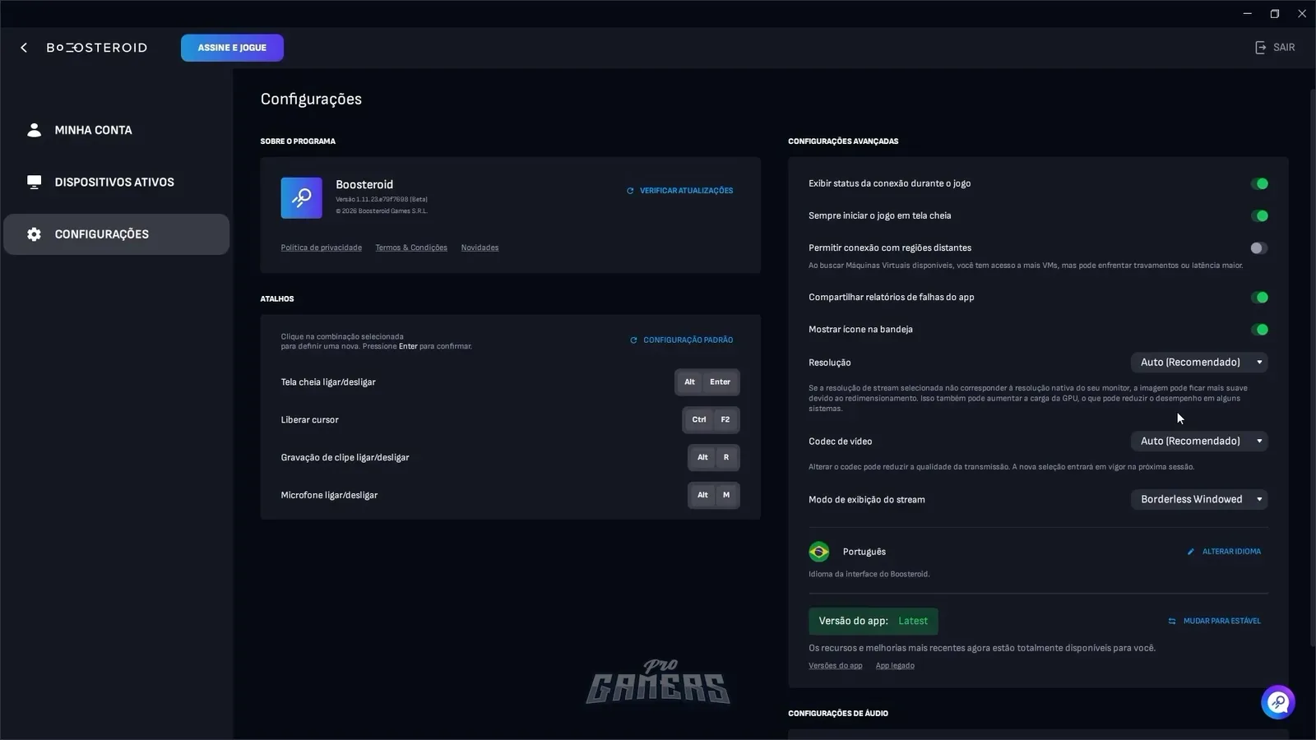Click the Português language label

864,552
